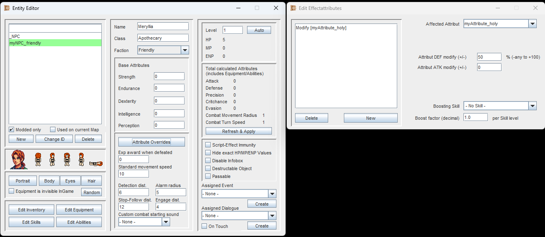
Task: Open the Boosting Skill dropdown
Action: pyautogui.click(x=532, y=106)
